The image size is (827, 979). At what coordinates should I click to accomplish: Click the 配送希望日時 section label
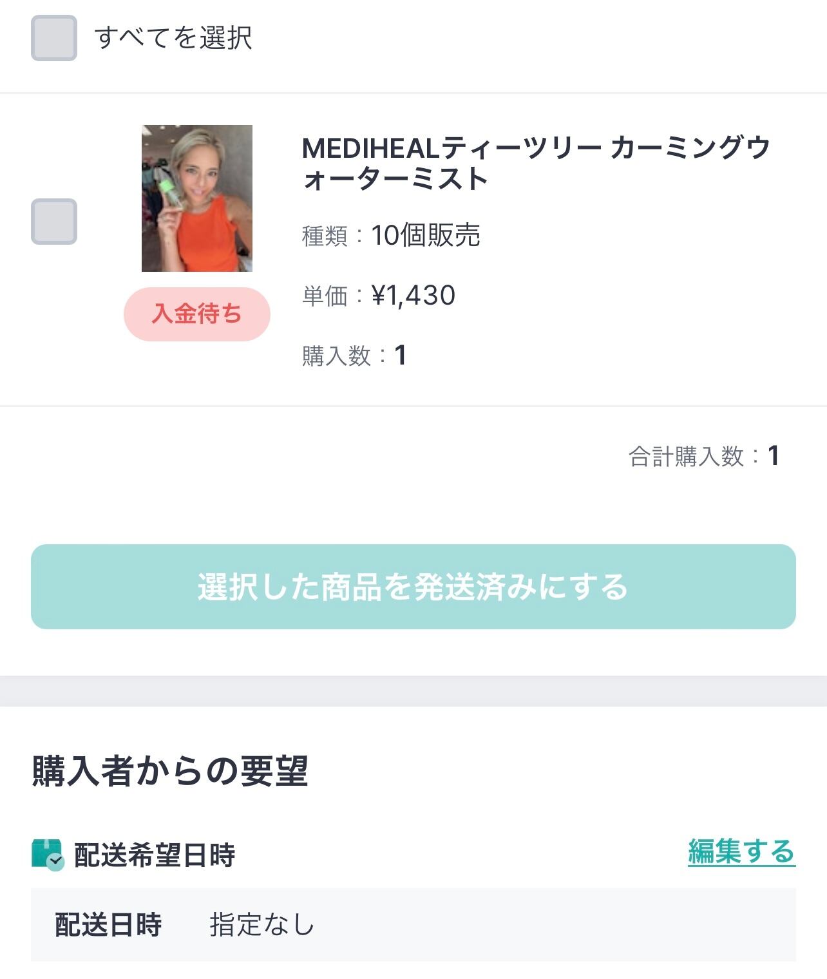[x=155, y=855]
